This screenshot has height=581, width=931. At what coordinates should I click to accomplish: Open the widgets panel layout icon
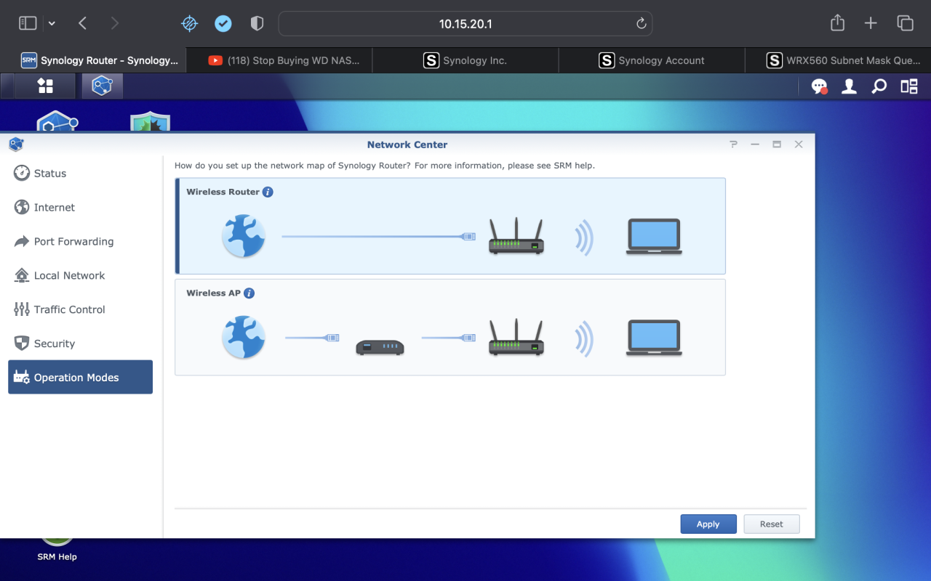point(908,86)
